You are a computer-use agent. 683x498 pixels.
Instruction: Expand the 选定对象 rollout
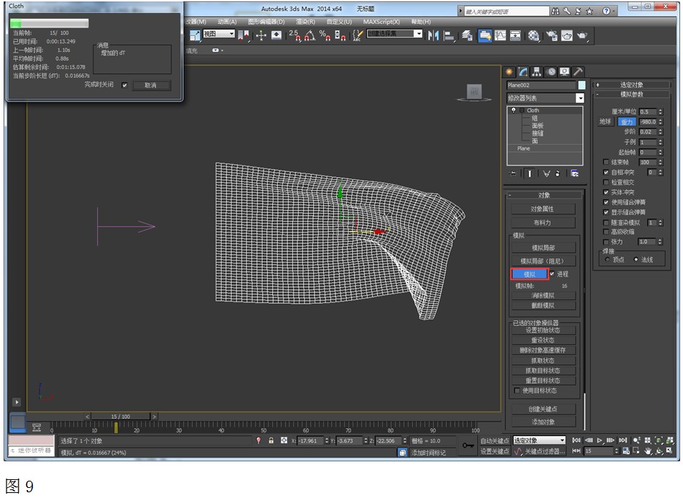(x=632, y=84)
